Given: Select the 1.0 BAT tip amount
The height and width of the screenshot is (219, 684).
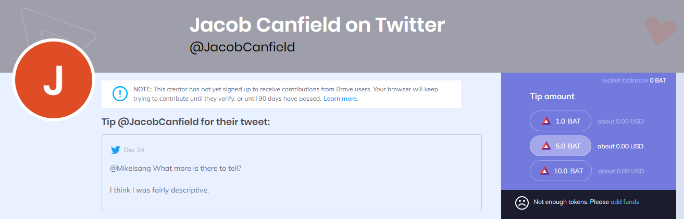Looking at the screenshot, I should coord(561,121).
